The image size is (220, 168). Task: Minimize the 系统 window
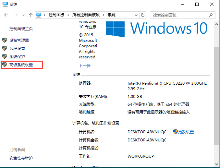tap(182, 4)
